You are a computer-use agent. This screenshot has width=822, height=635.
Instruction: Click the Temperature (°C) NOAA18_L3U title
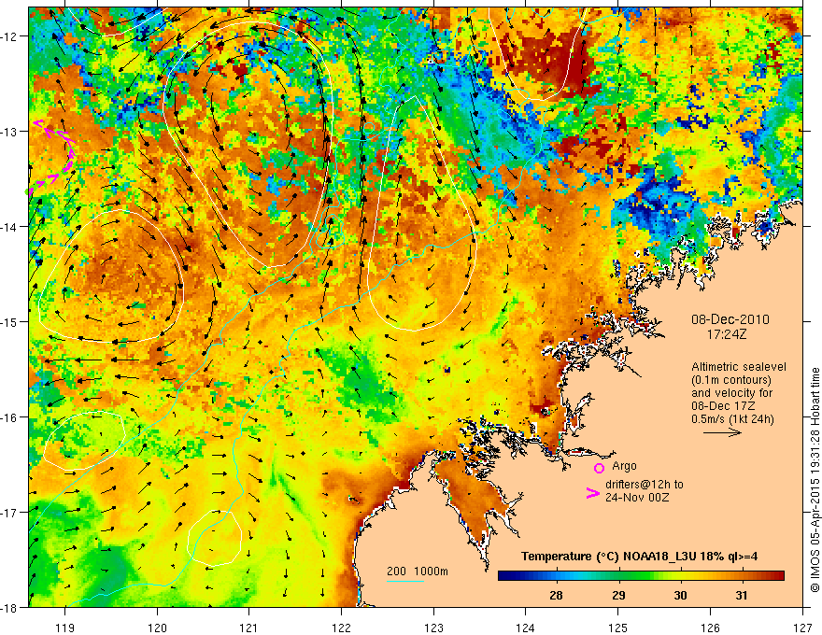click(x=639, y=557)
